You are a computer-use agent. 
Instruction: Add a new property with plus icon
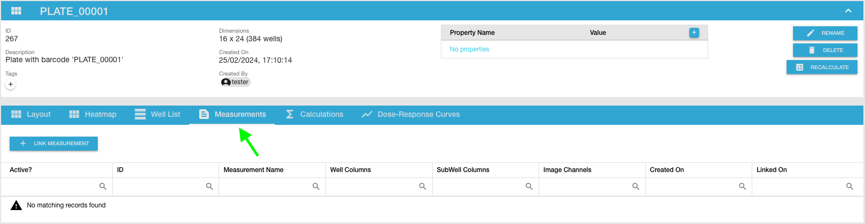[694, 33]
